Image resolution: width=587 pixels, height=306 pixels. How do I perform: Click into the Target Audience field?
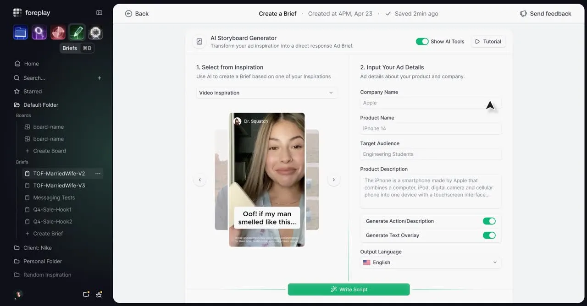431,154
